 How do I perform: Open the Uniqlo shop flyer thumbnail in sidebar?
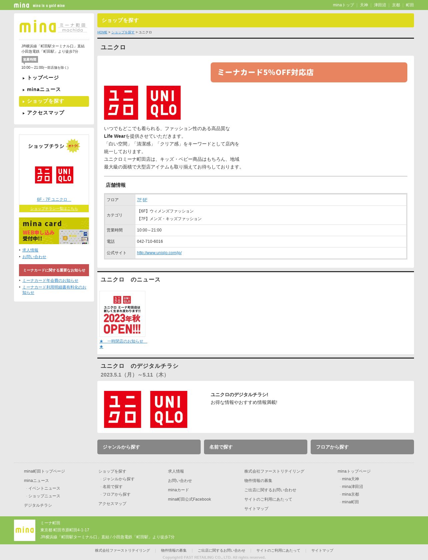[x=54, y=175]
